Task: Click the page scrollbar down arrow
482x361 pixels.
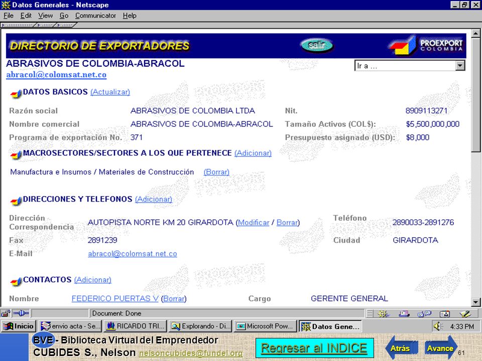Action: coord(475,302)
